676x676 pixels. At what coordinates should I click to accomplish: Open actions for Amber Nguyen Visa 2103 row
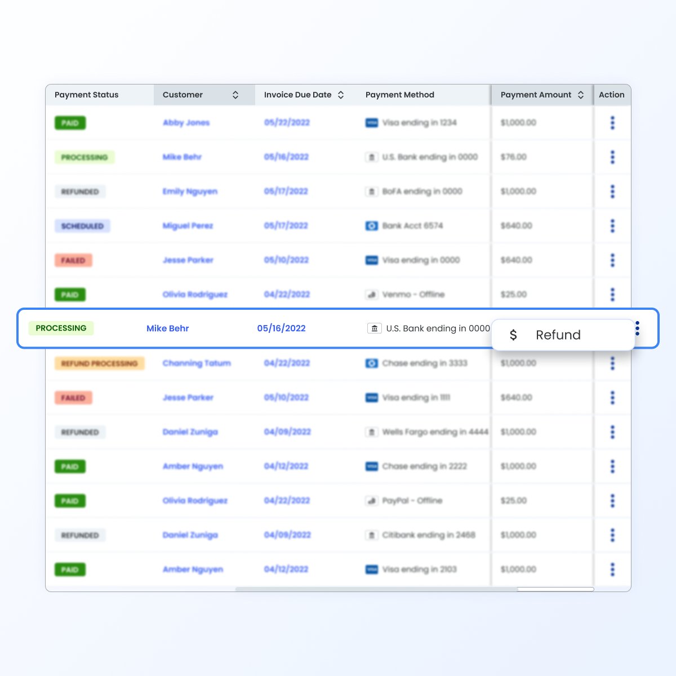coord(612,570)
